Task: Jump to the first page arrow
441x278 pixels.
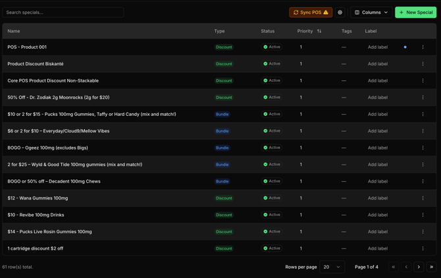Action: pyautogui.click(x=394, y=267)
